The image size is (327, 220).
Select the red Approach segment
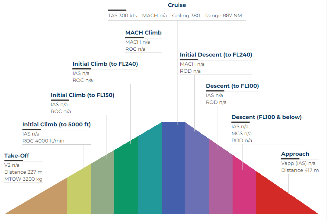point(279,198)
